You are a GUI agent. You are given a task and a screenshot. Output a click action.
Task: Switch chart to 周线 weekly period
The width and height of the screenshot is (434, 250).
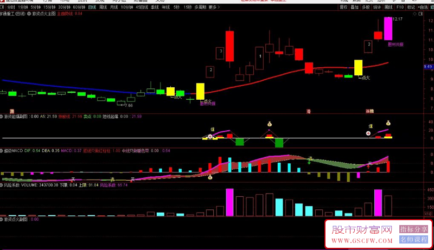click(x=103, y=7)
